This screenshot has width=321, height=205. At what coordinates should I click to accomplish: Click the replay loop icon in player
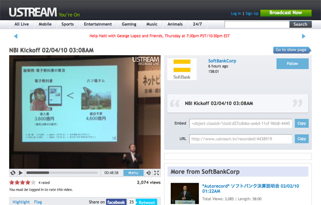(13, 173)
